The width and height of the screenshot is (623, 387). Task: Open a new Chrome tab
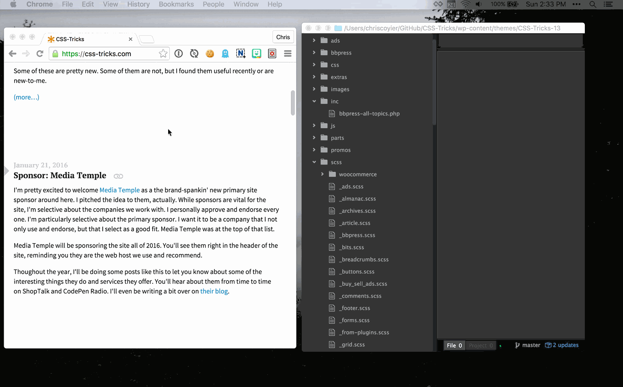pyautogui.click(x=147, y=39)
